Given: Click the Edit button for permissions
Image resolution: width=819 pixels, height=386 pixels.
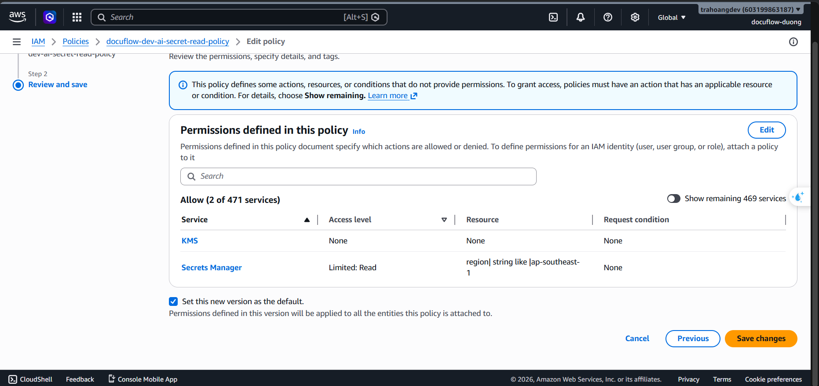Looking at the screenshot, I should click(767, 130).
